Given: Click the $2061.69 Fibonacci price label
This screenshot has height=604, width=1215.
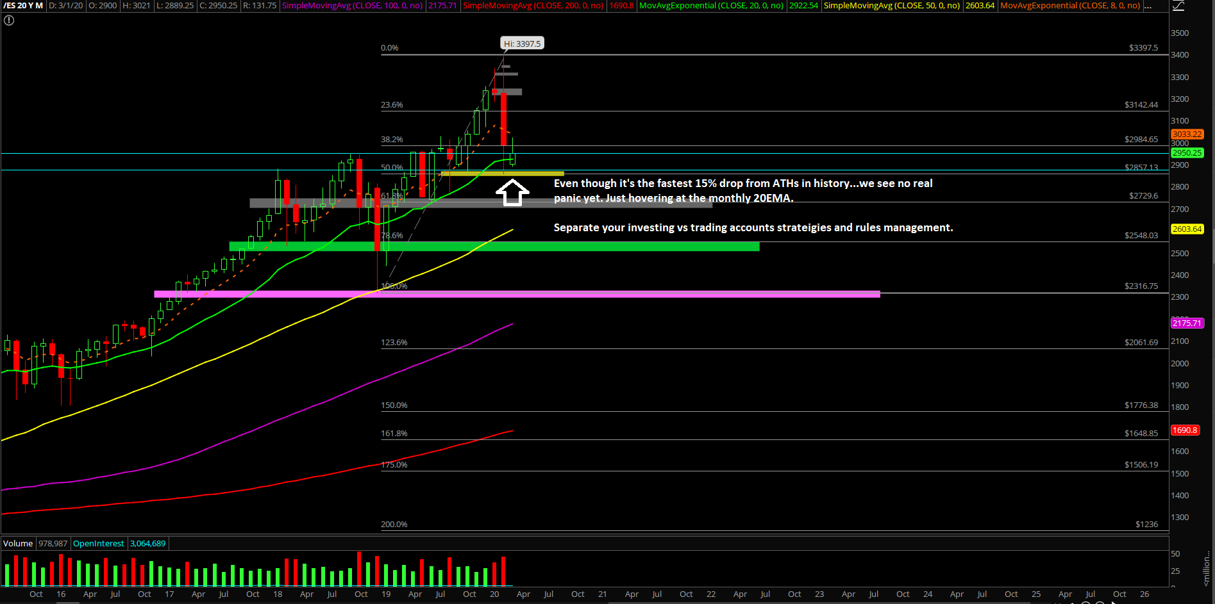Looking at the screenshot, I should point(1141,343).
